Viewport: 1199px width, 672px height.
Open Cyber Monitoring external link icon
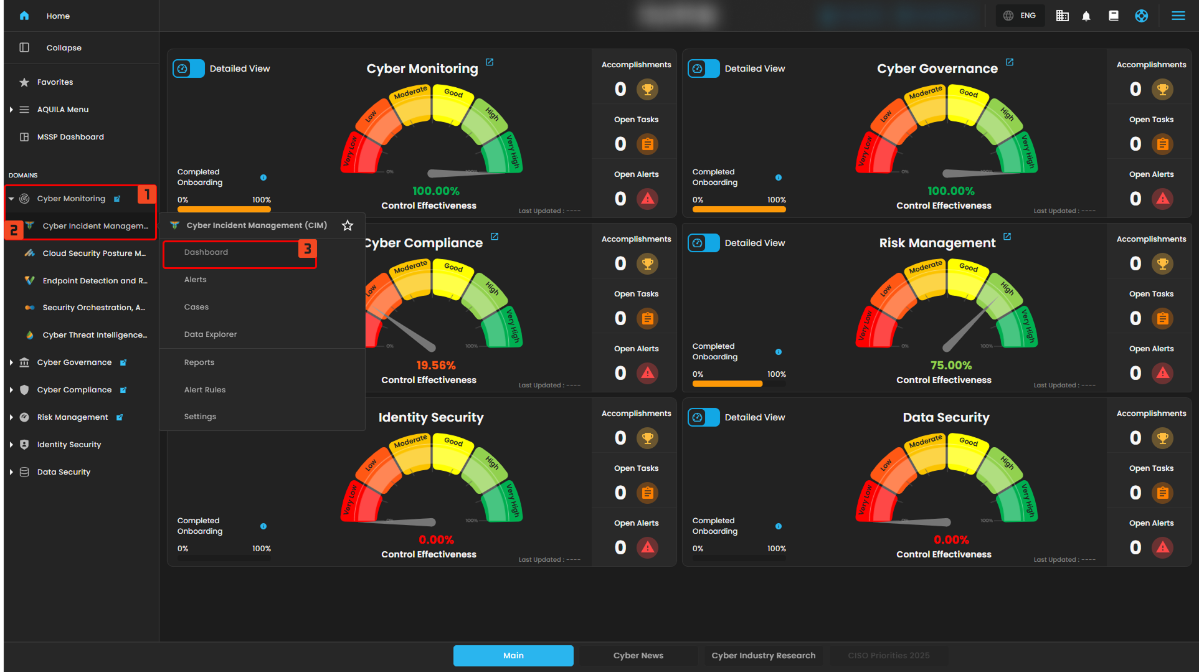(490, 62)
